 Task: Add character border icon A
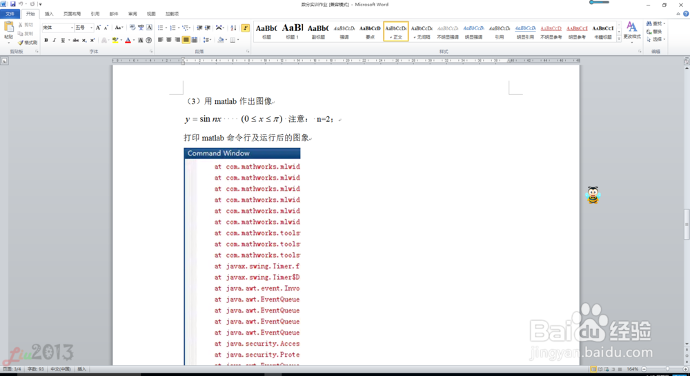149,28
